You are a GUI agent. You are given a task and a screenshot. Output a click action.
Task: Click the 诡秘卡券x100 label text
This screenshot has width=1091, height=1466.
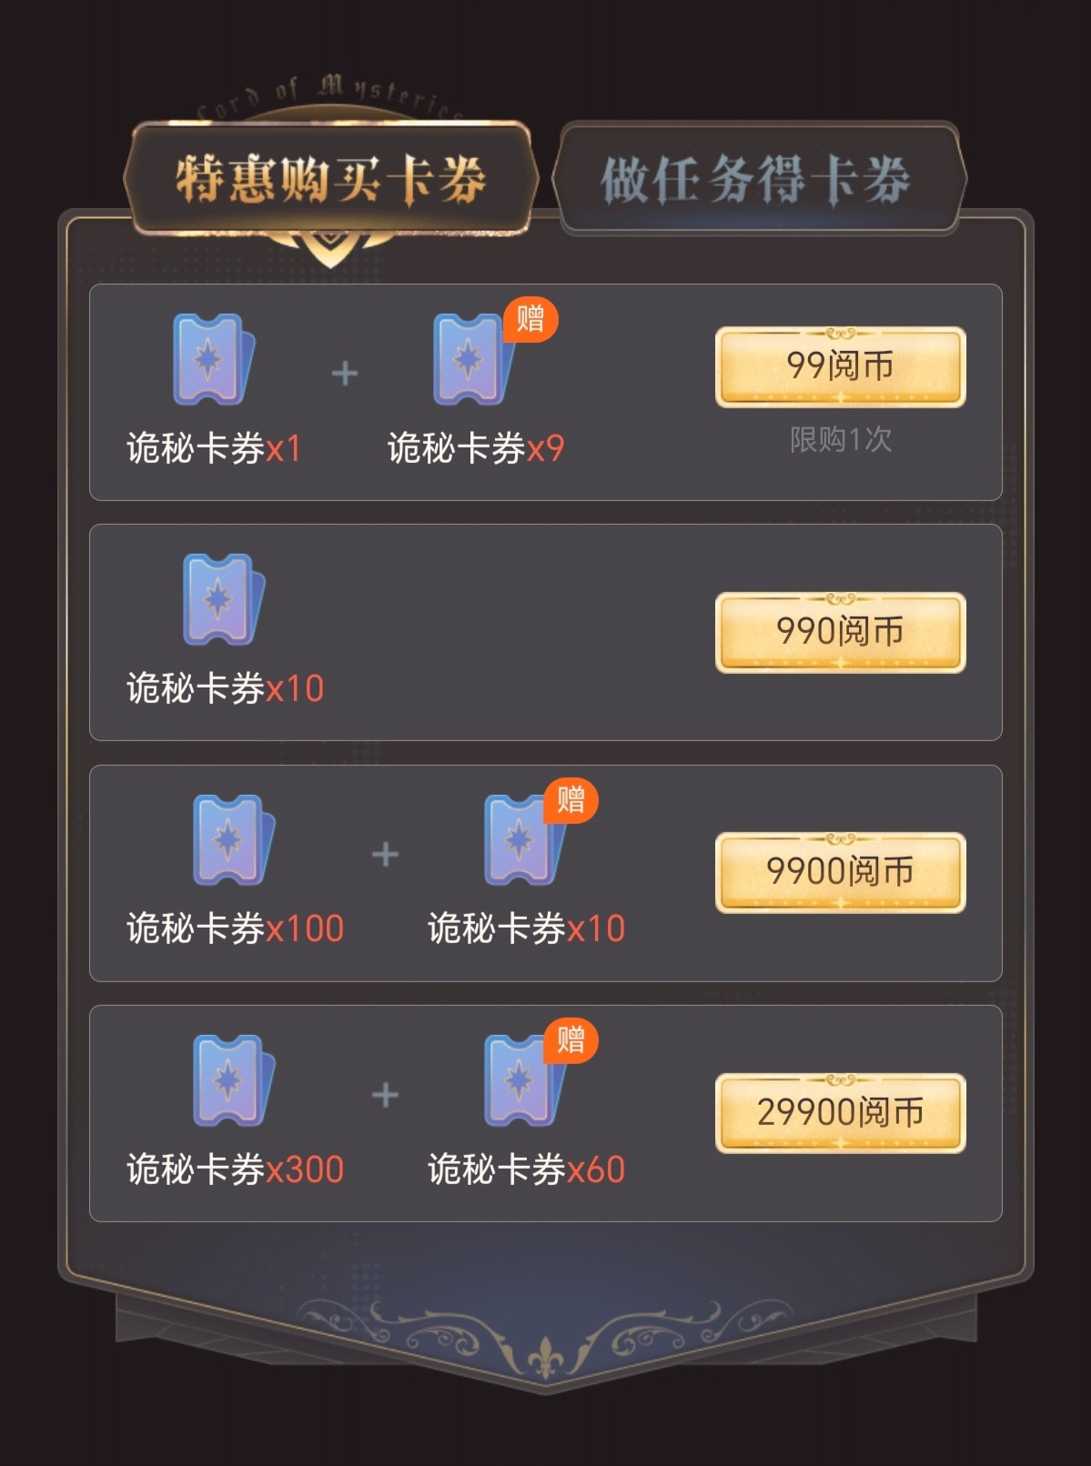[x=235, y=929]
